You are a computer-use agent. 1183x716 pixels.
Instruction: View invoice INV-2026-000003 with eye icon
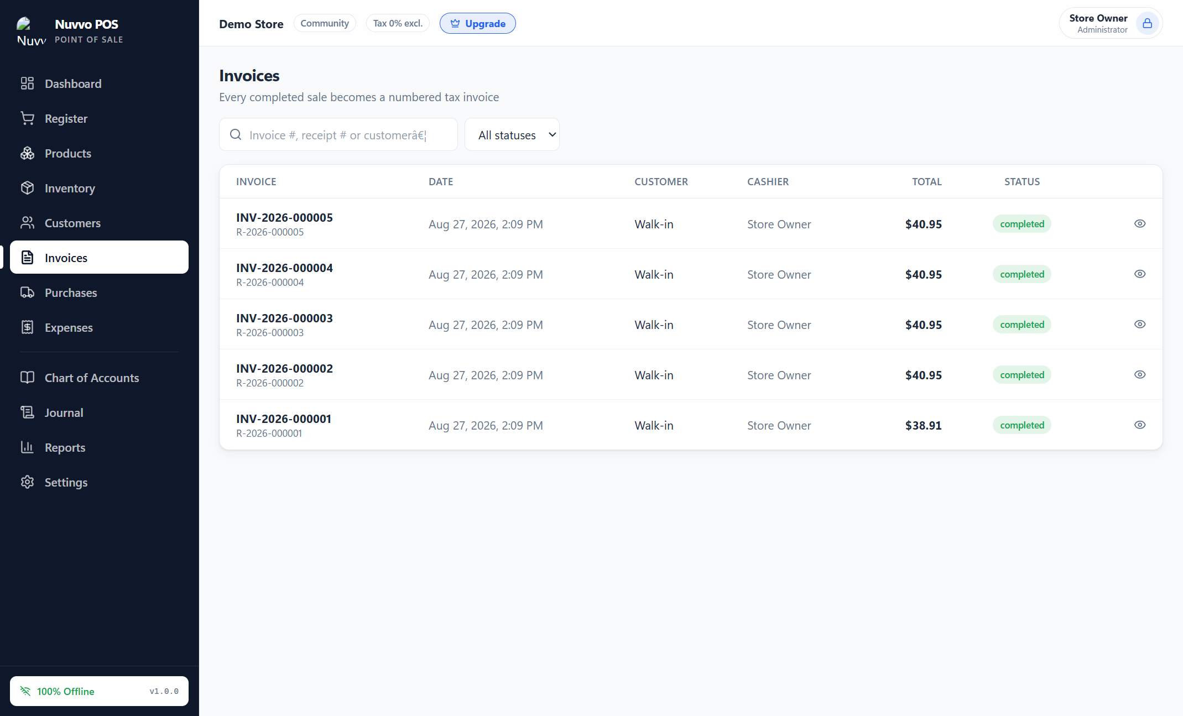point(1140,324)
